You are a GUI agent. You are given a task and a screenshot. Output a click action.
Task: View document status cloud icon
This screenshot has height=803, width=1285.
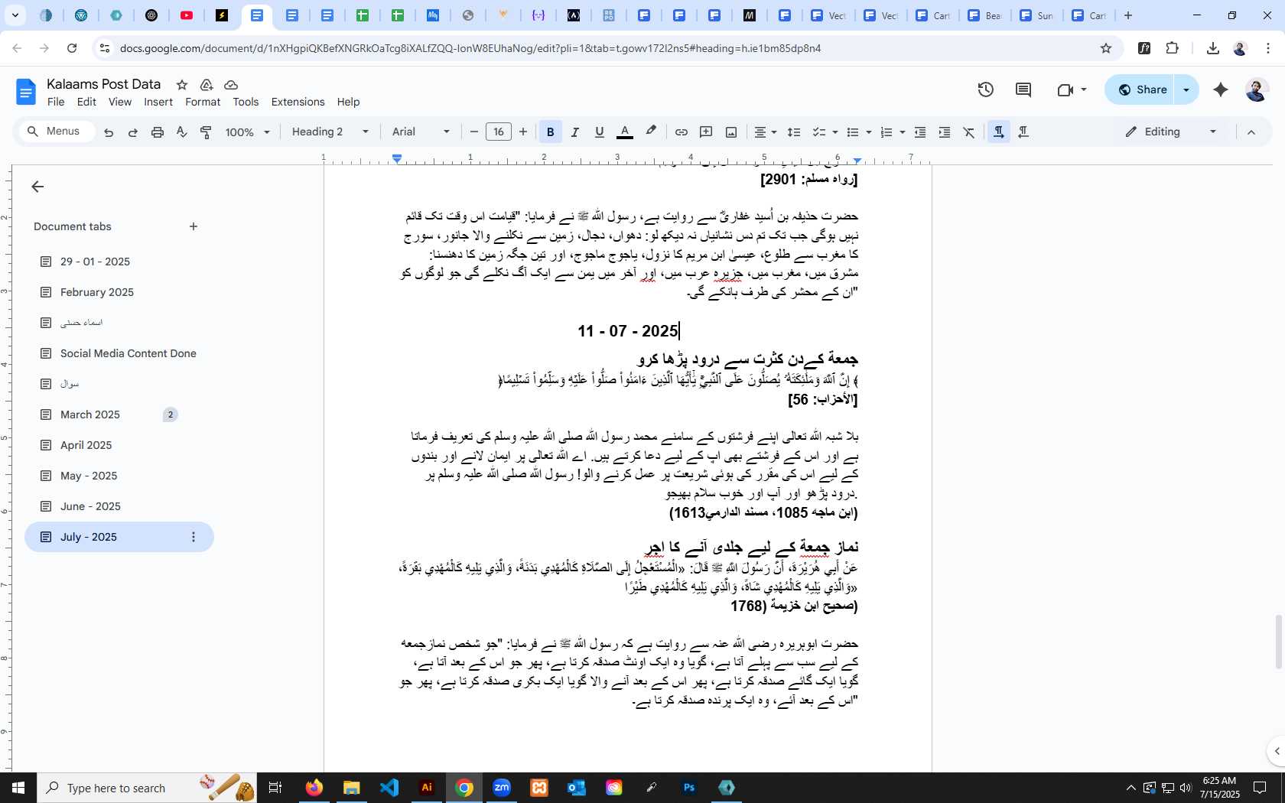(x=231, y=85)
